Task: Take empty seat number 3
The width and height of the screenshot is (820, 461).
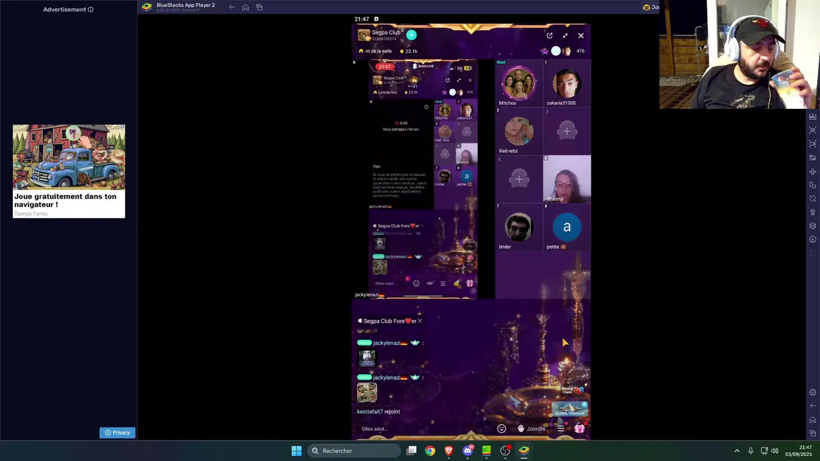Action: coord(566,131)
